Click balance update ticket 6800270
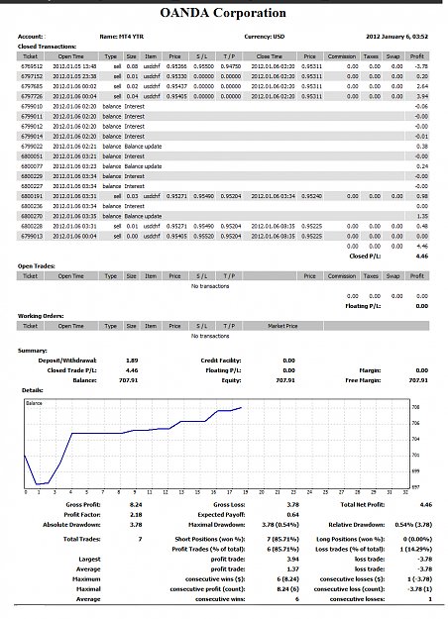This screenshot has height=619, width=448. click(32, 216)
